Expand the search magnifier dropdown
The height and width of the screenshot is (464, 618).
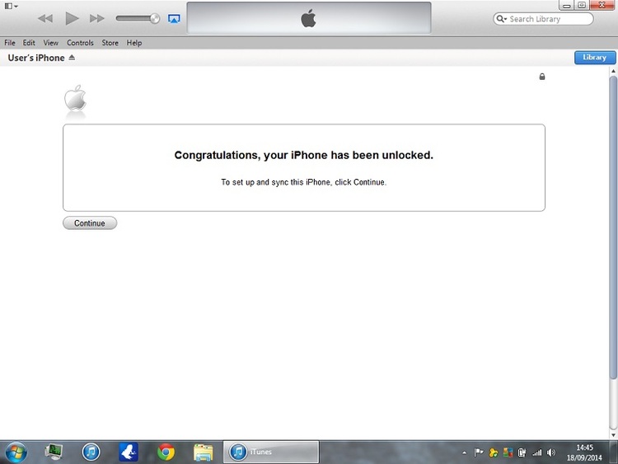(501, 18)
